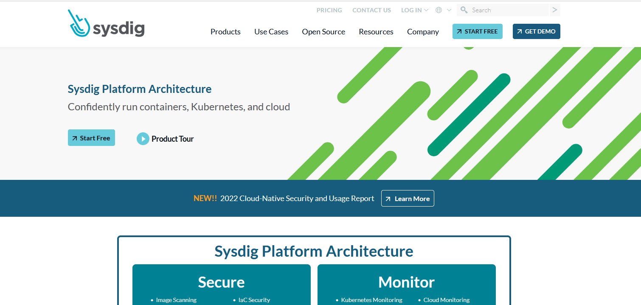Click the orange NEW!! label
641x305 pixels.
coord(205,199)
